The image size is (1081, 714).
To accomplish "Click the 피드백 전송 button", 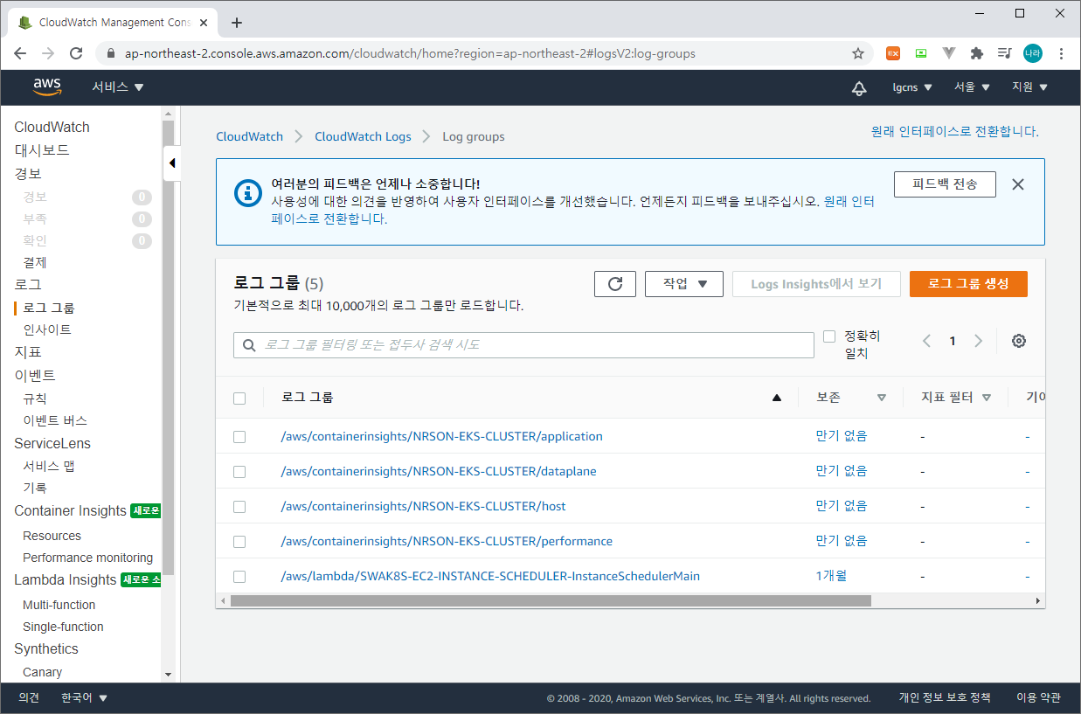I will click(945, 184).
